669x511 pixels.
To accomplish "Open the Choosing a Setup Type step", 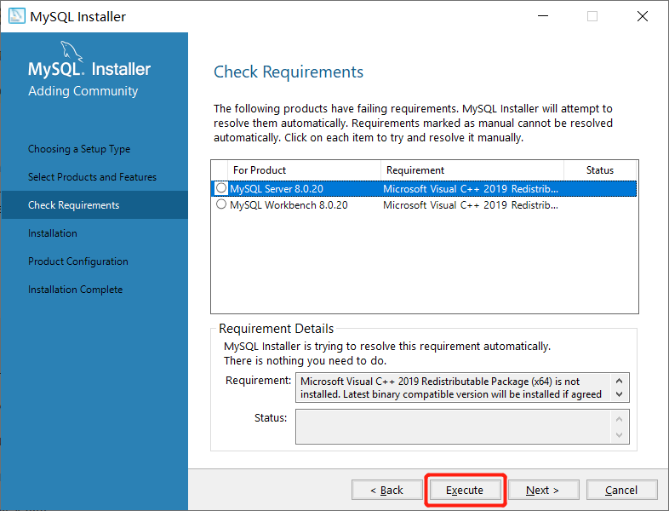I will 79,149.
